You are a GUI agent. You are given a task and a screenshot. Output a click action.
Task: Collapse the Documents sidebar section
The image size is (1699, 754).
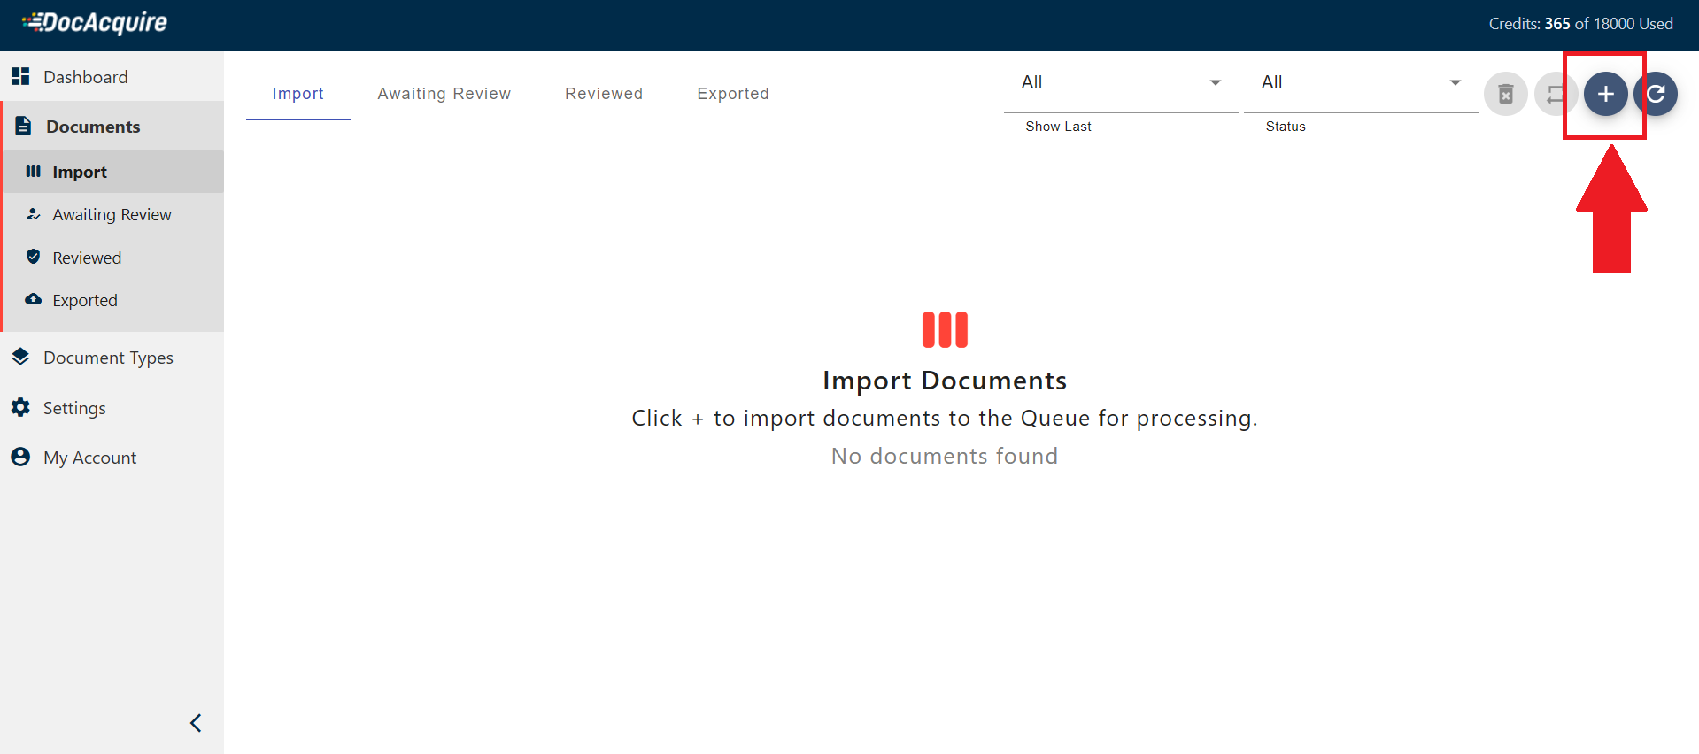pyautogui.click(x=93, y=127)
